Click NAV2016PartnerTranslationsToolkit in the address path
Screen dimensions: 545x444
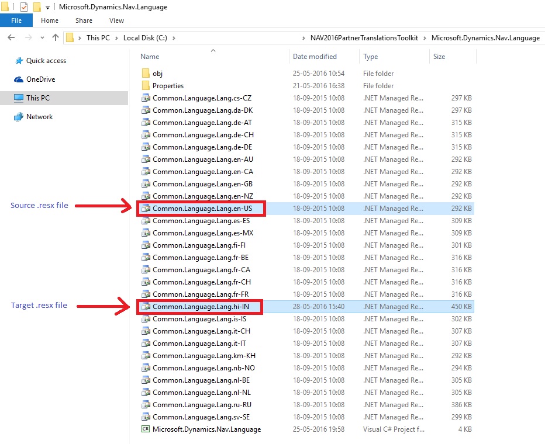tap(364, 38)
